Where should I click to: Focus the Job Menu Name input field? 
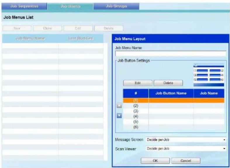[x=171, y=53]
